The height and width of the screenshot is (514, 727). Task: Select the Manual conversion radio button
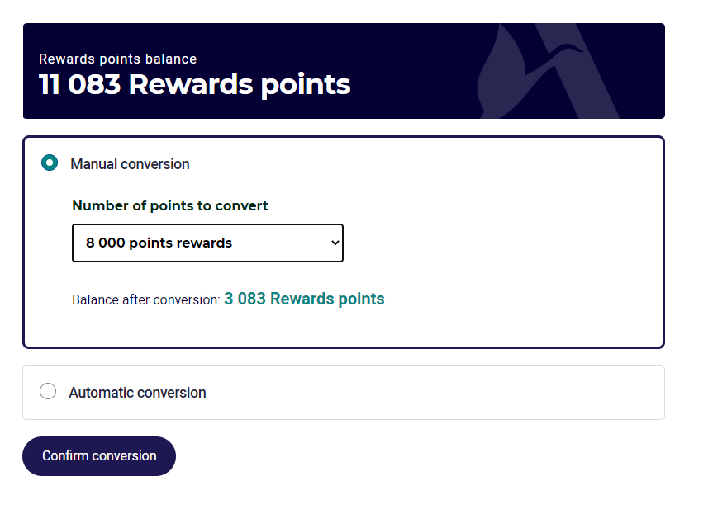(x=50, y=163)
